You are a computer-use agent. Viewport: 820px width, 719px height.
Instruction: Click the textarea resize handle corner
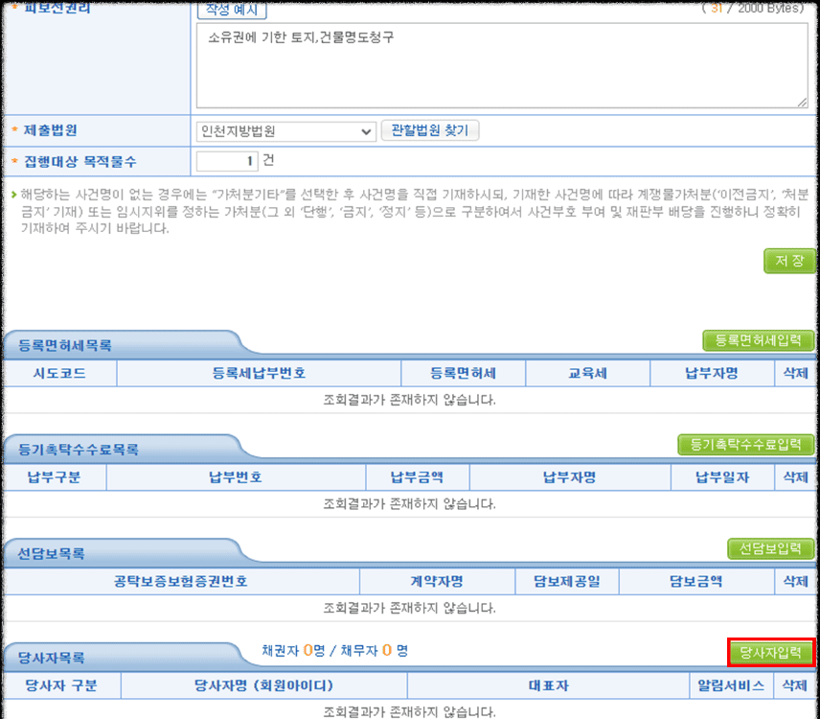click(x=805, y=102)
